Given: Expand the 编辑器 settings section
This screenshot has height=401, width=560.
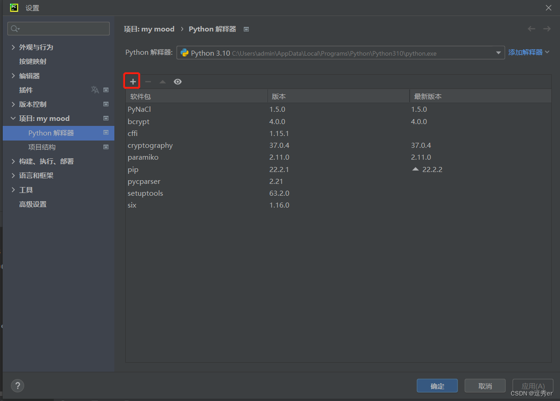Looking at the screenshot, I should click(13, 76).
